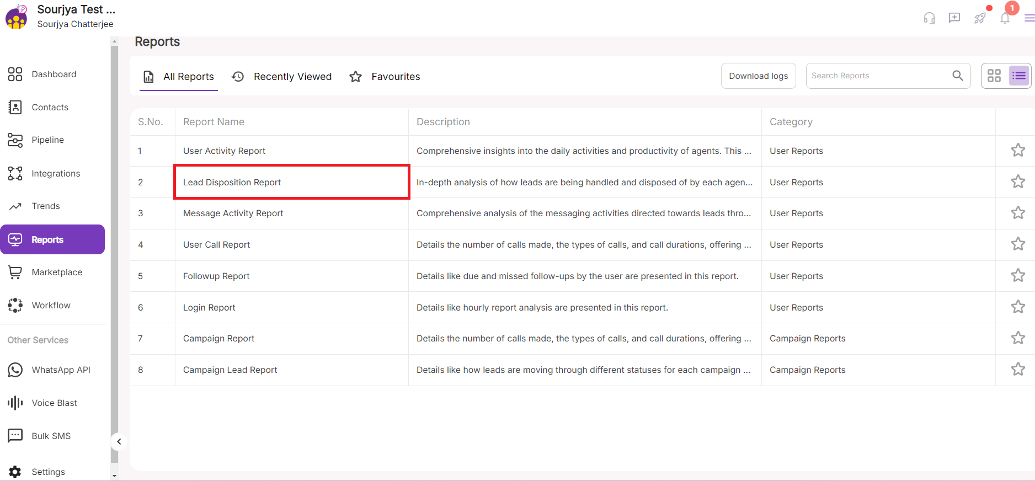This screenshot has height=481, width=1035.
Task: Toggle favourite star for Campaign Lead Report
Action: pyautogui.click(x=1018, y=370)
